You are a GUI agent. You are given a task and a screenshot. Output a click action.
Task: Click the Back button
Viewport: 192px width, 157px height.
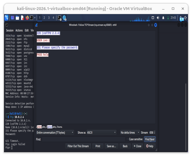125,146
